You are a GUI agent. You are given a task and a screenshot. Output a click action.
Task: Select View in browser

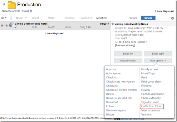pos(150,110)
